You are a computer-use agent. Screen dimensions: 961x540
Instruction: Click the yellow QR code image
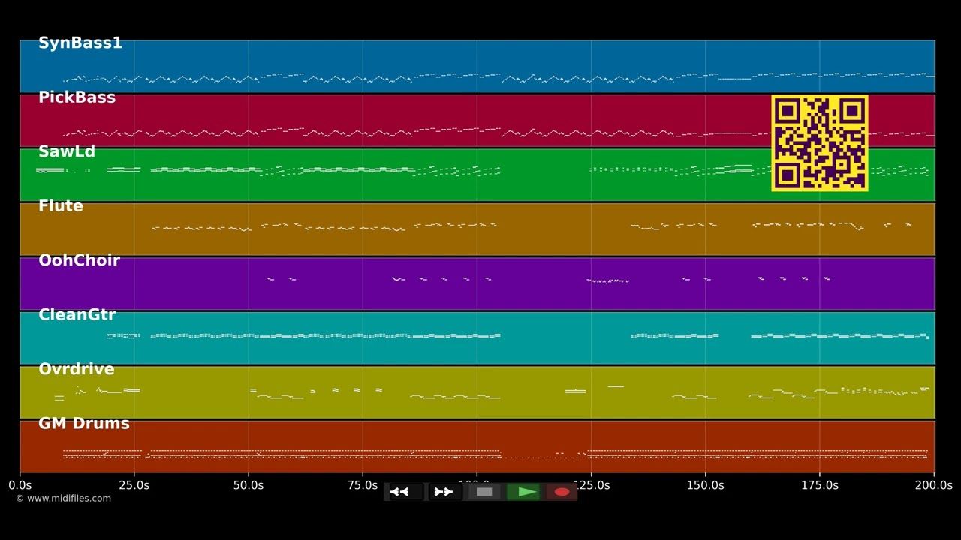(x=820, y=143)
